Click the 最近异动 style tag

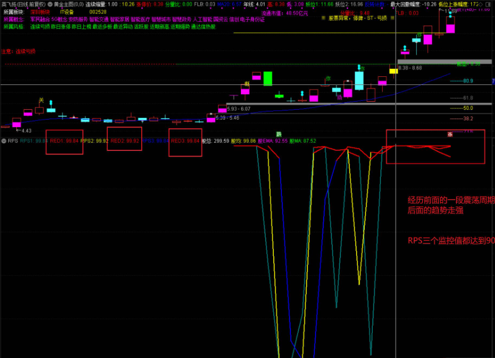point(123,27)
